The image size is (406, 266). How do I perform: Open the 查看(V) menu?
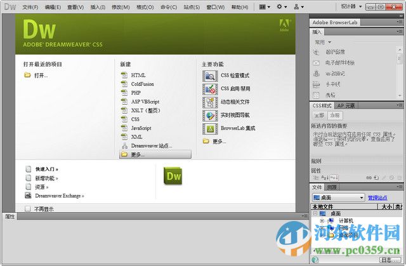click(x=75, y=7)
